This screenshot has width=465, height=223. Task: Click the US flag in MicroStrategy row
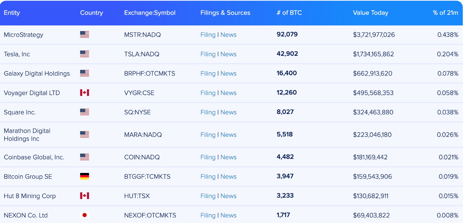(x=85, y=35)
